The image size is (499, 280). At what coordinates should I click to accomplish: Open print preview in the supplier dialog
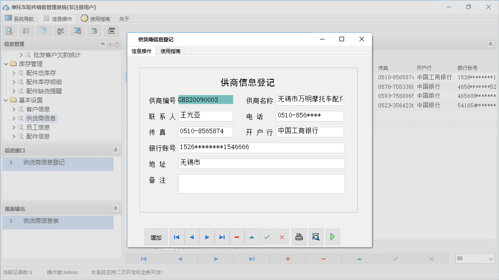tap(316, 237)
